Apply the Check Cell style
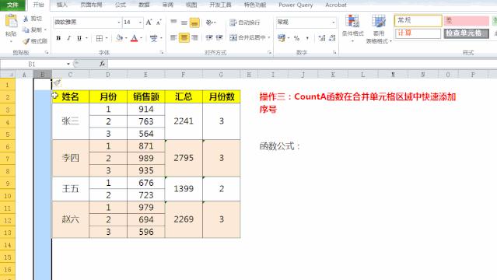The width and height of the screenshot is (497, 280). click(466, 33)
